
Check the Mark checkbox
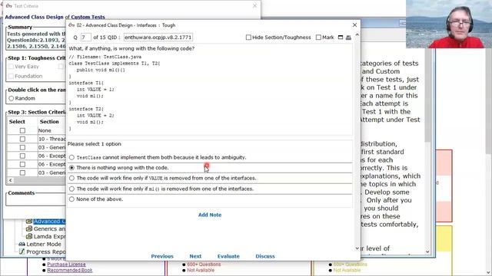(318, 38)
